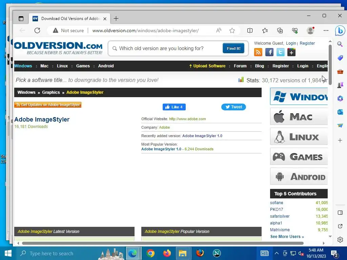This screenshot has width=347, height=260.
Task: Open the official website adobe.com link
Action: point(187,119)
